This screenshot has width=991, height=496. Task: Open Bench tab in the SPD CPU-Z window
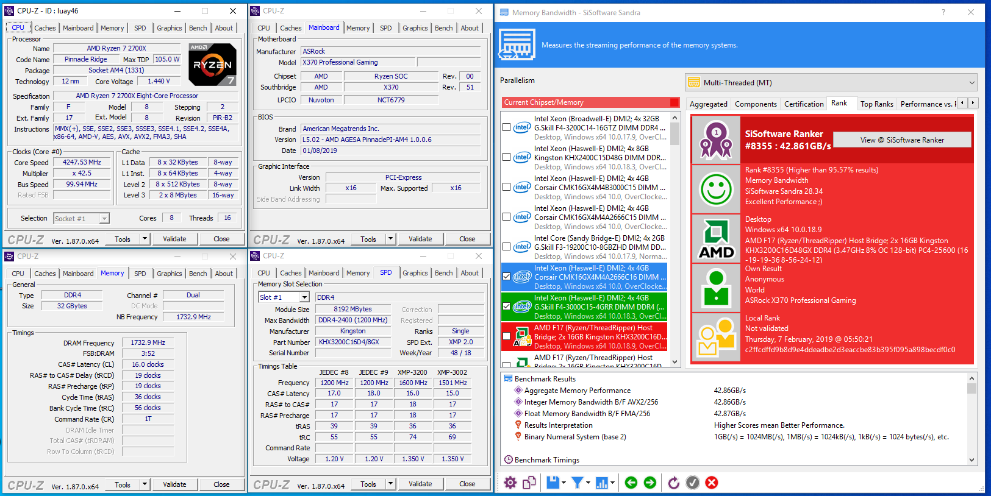[x=444, y=273]
